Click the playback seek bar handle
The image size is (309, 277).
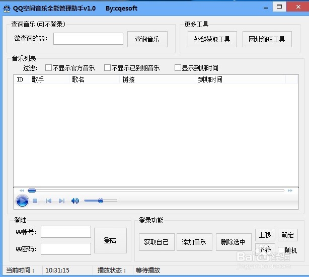pos(32,191)
